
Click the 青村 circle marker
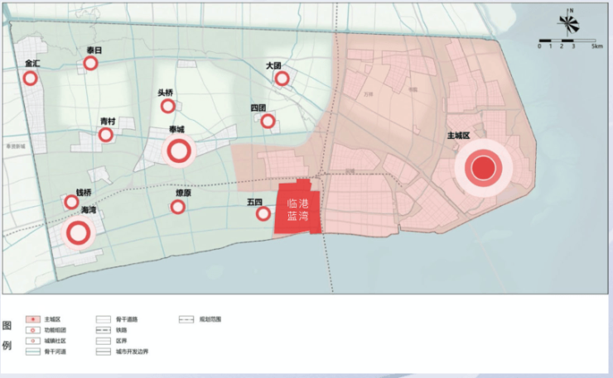tap(105, 135)
